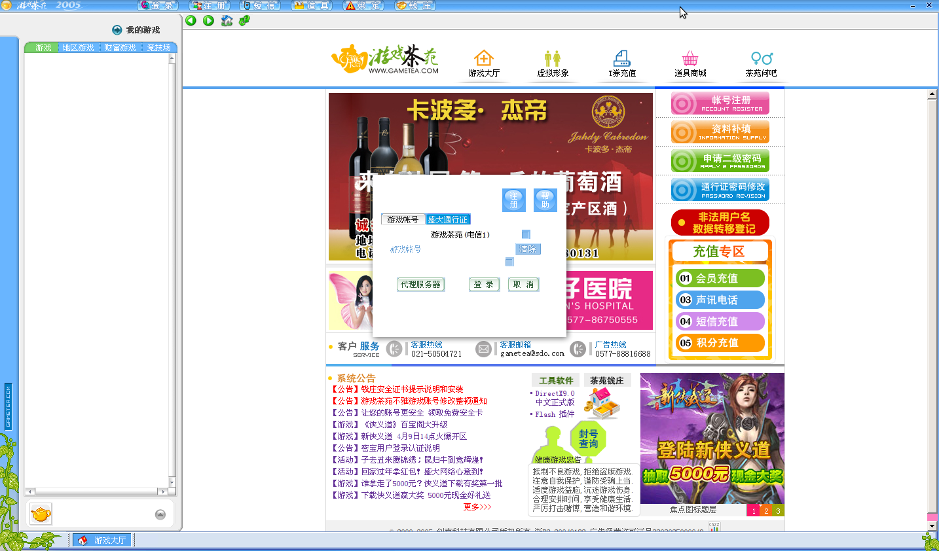Select 声讯电话 in the 充值专区 panel
Image resolution: width=939 pixels, height=551 pixels.
coord(720,300)
